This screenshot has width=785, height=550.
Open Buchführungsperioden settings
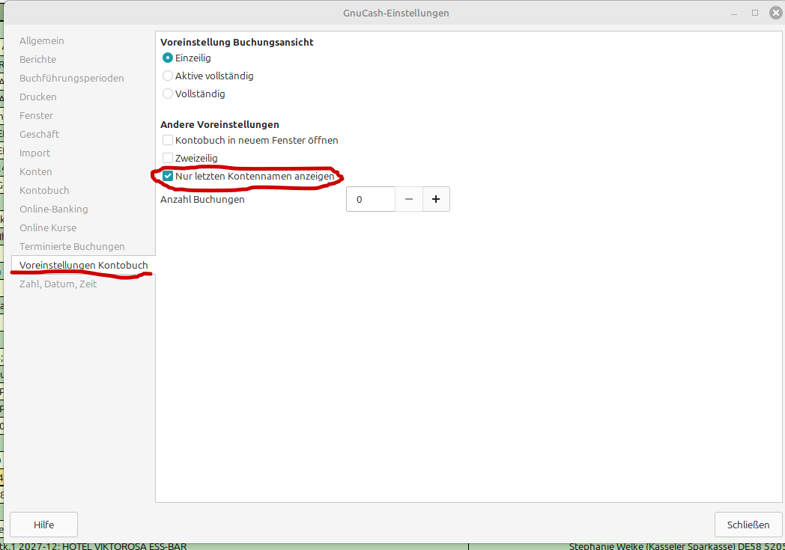(x=72, y=78)
